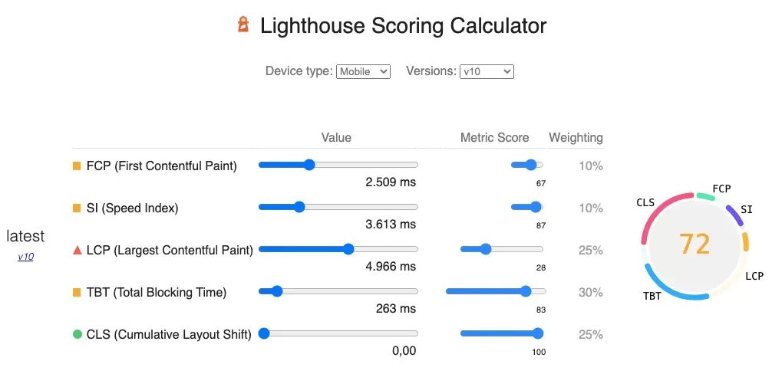Image resolution: width=772 pixels, height=374 pixels.
Task: Click the TBT metric score slider handle
Action: [x=526, y=291]
